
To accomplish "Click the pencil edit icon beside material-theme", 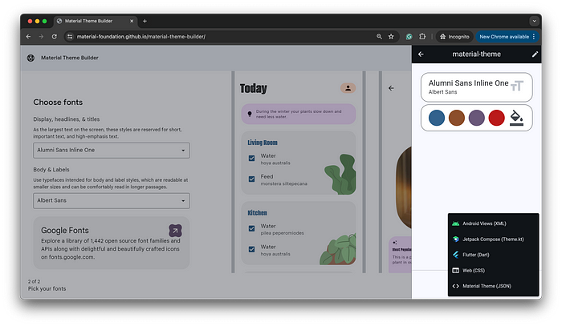I will click(x=535, y=54).
